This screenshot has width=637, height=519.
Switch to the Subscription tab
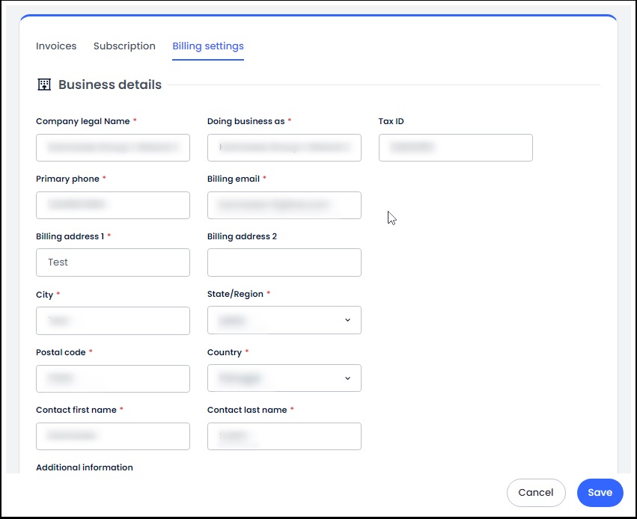tap(124, 46)
